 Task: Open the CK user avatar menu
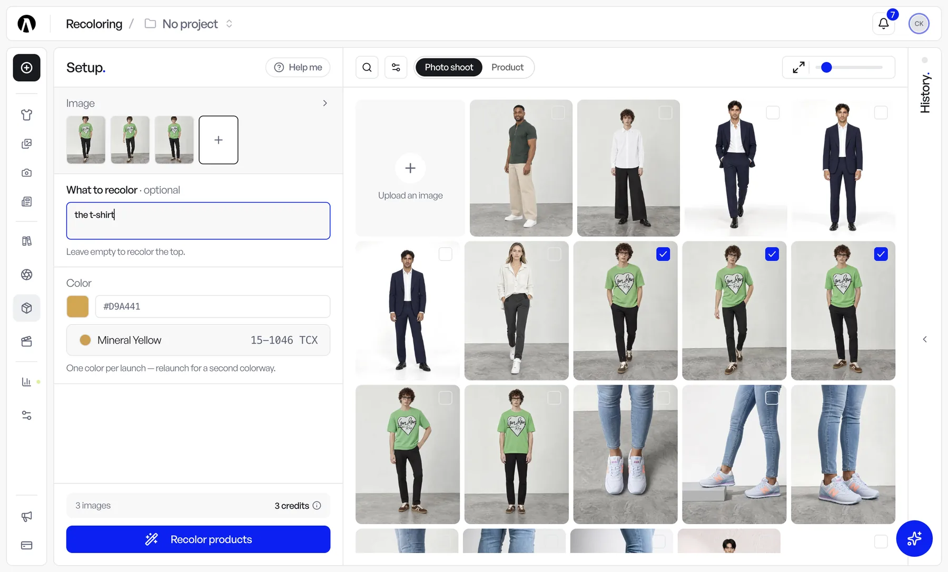[919, 24]
